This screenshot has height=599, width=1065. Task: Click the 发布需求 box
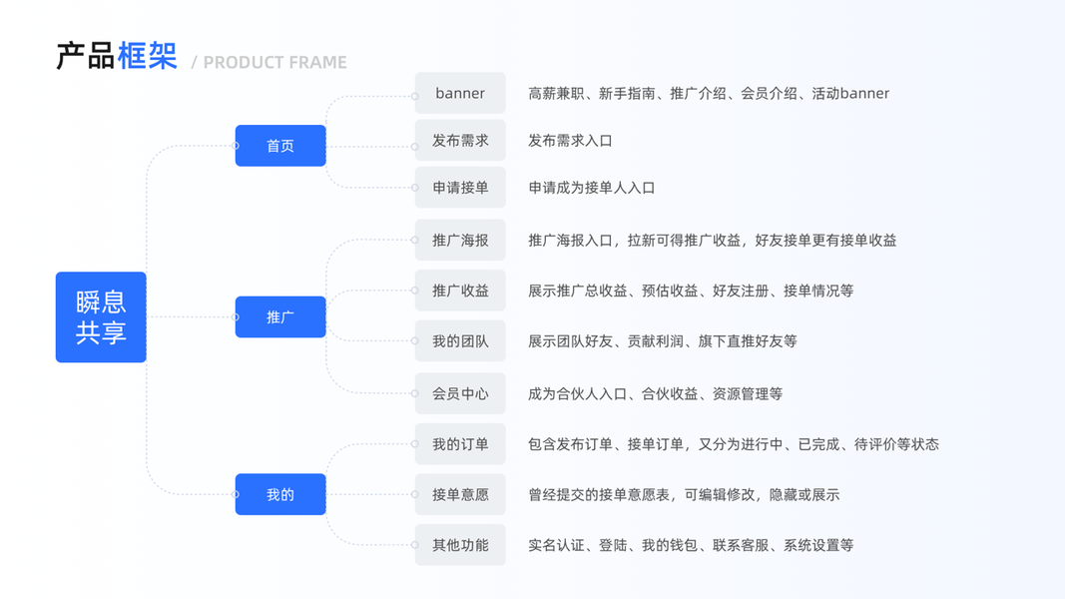[x=460, y=141]
